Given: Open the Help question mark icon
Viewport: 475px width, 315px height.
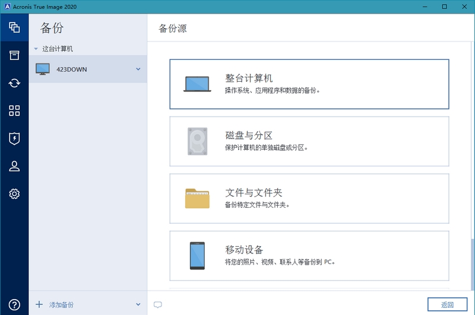Looking at the screenshot, I should pyautogui.click(x=14, y=305).
